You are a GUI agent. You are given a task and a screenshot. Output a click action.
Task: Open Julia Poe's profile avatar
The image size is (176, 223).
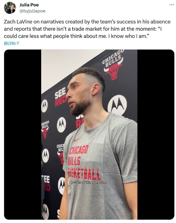tap(10, 8)
